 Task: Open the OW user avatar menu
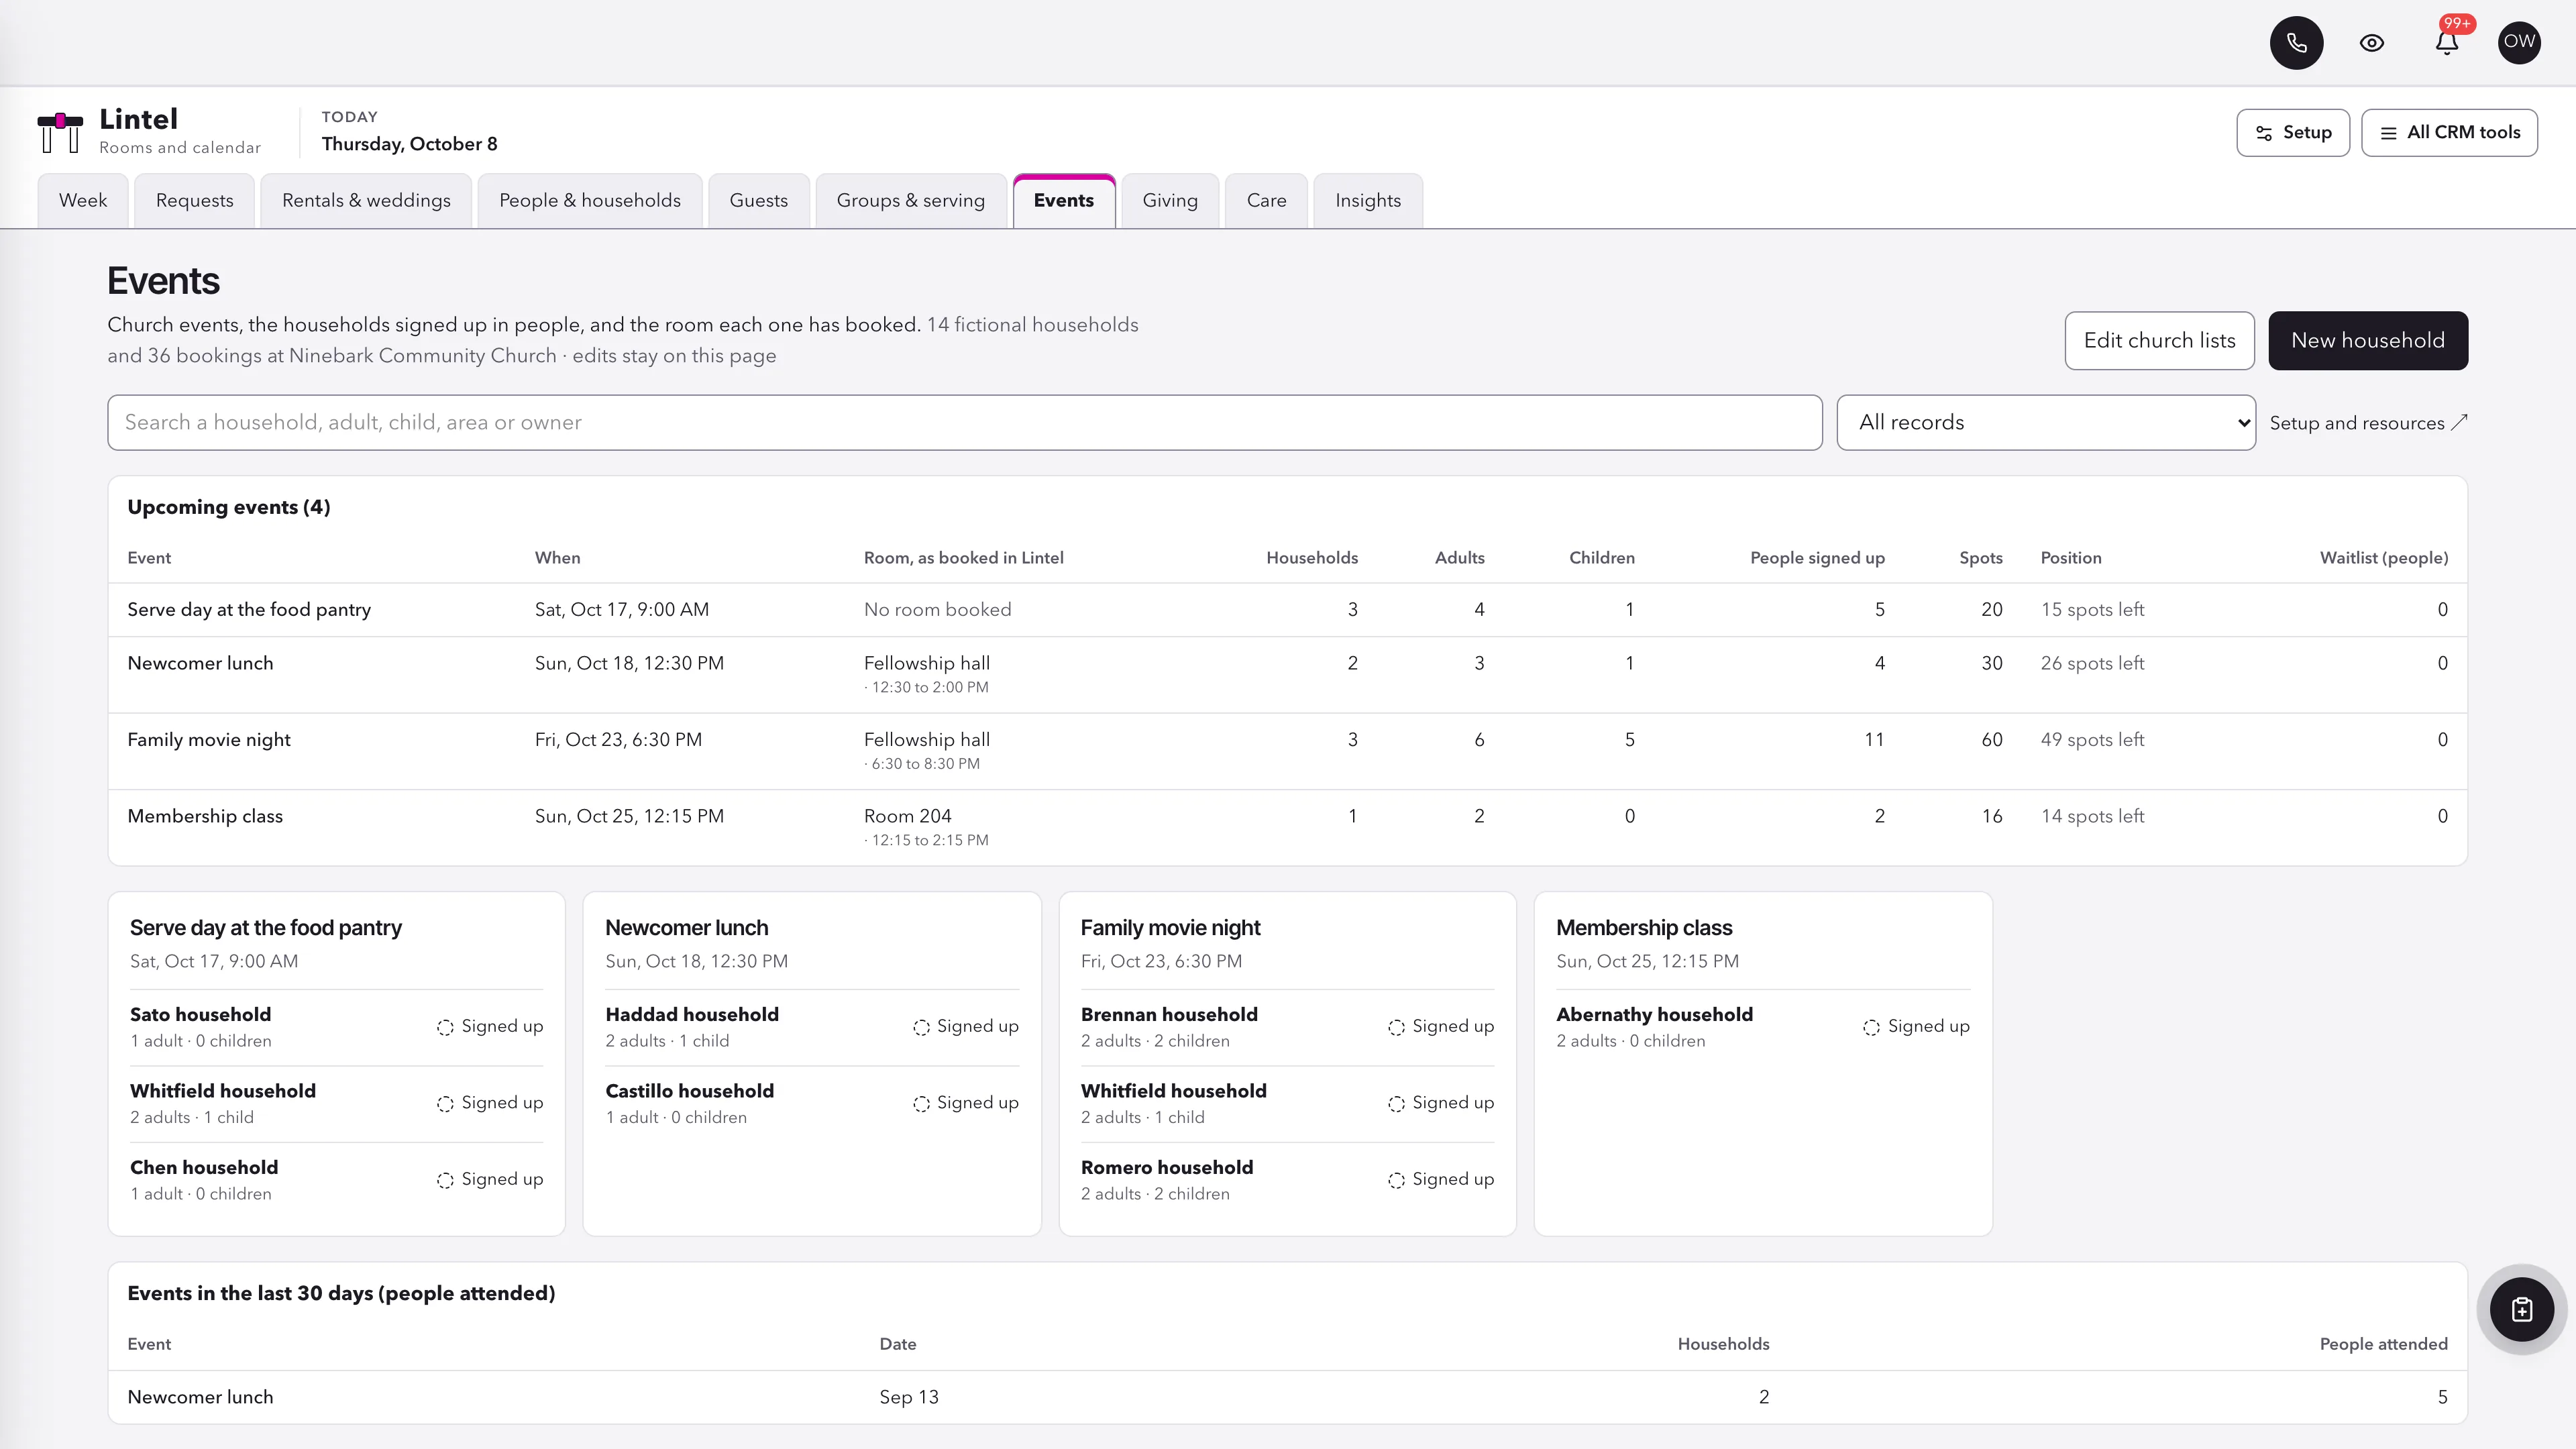tap(2519, 43)
